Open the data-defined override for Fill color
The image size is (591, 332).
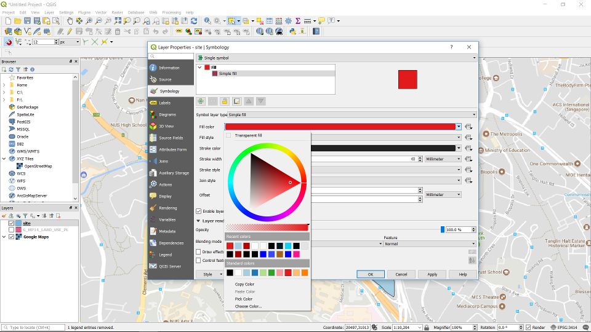pyautogui.click(x=468, y=127)
